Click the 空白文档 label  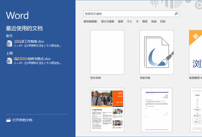tap(95, 78)
